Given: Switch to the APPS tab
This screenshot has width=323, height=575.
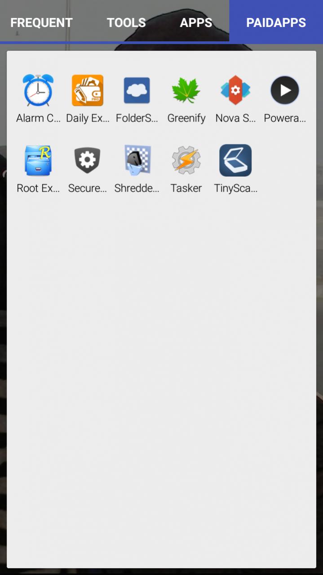Looking at the screenshot, I should click(196, 22).
